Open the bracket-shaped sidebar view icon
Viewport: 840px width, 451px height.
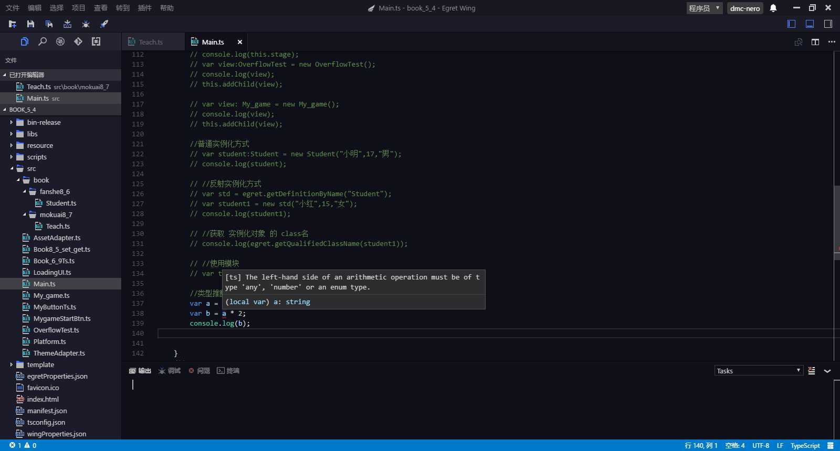(x=96, y=41)
